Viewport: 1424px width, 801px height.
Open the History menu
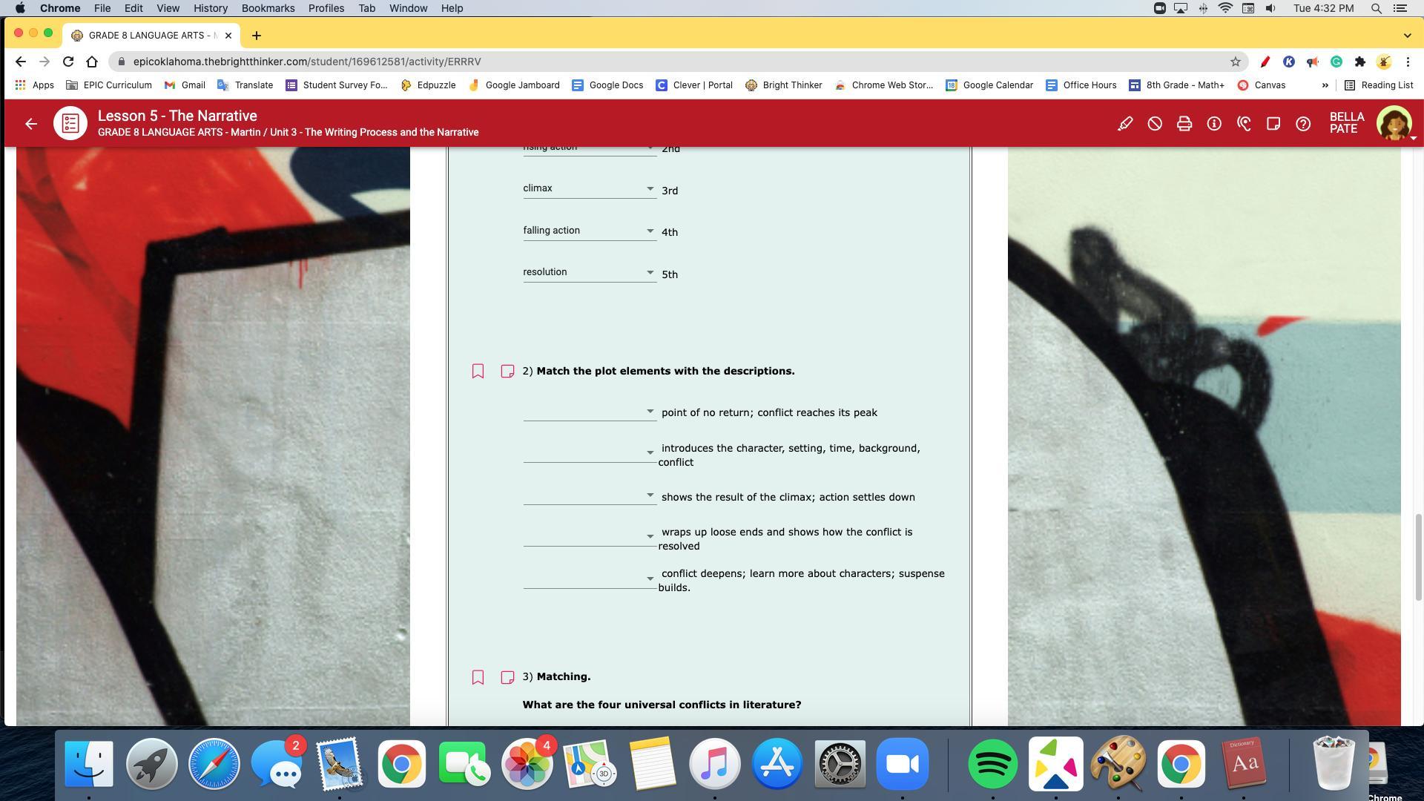[210, 8]
